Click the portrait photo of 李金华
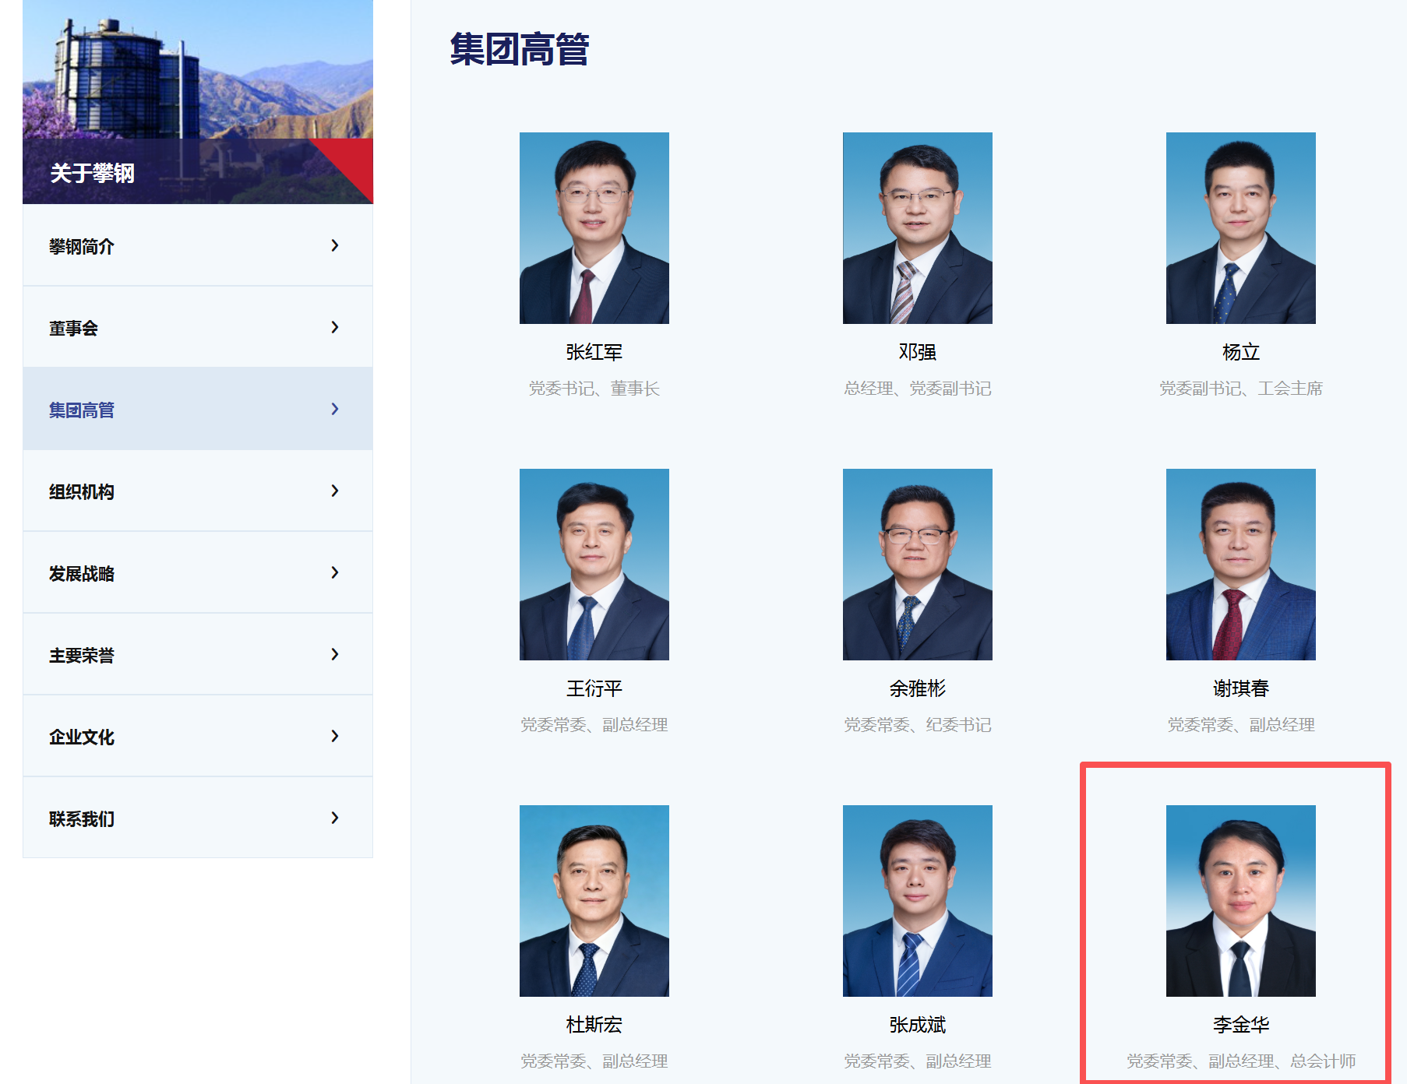The image size is (1407, 1084). [x=1241, y=901]
